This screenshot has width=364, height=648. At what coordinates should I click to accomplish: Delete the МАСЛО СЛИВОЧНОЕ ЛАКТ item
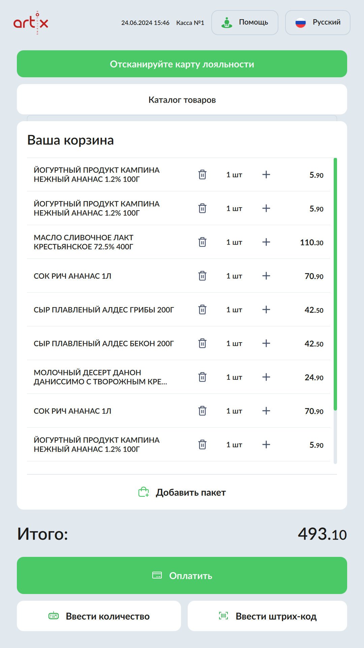[x=202, y=242]
